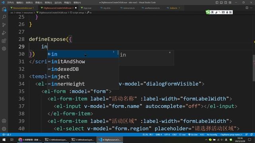Image resolution: width=255 pixels, height=143 pixels.
Task: Split the editor to the right
Action: click(x=247, y=8)
